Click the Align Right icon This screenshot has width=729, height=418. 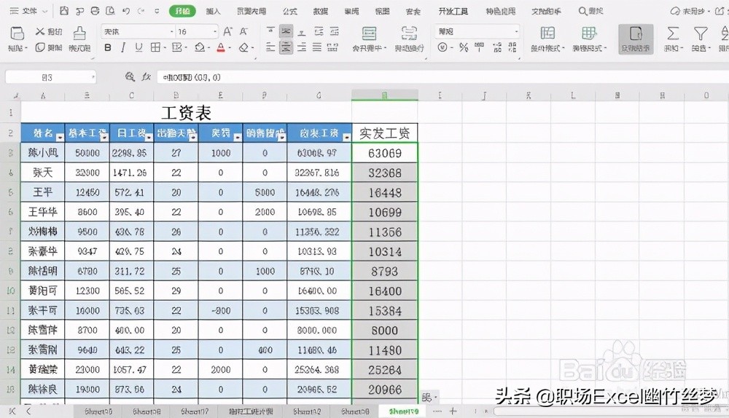[x=303, y=47]
